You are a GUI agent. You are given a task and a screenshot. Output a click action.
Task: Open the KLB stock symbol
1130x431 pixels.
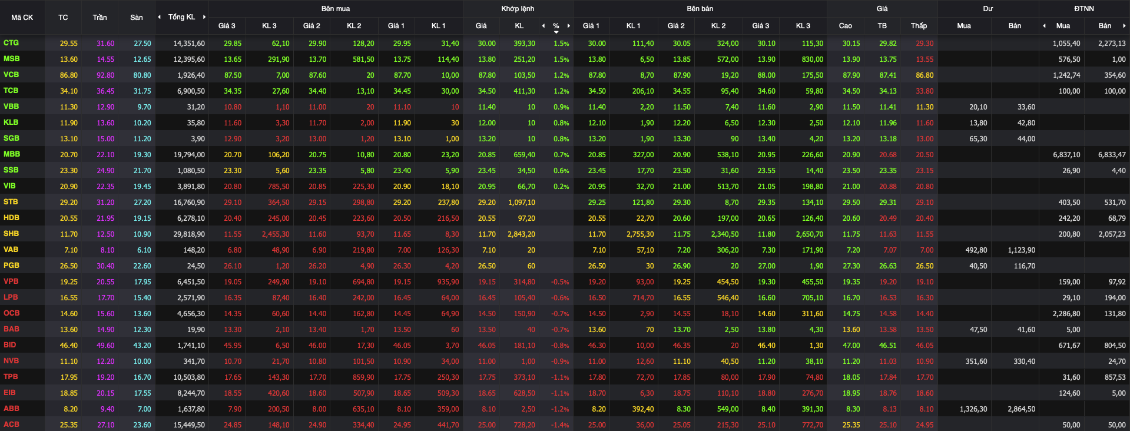[11, 122]
